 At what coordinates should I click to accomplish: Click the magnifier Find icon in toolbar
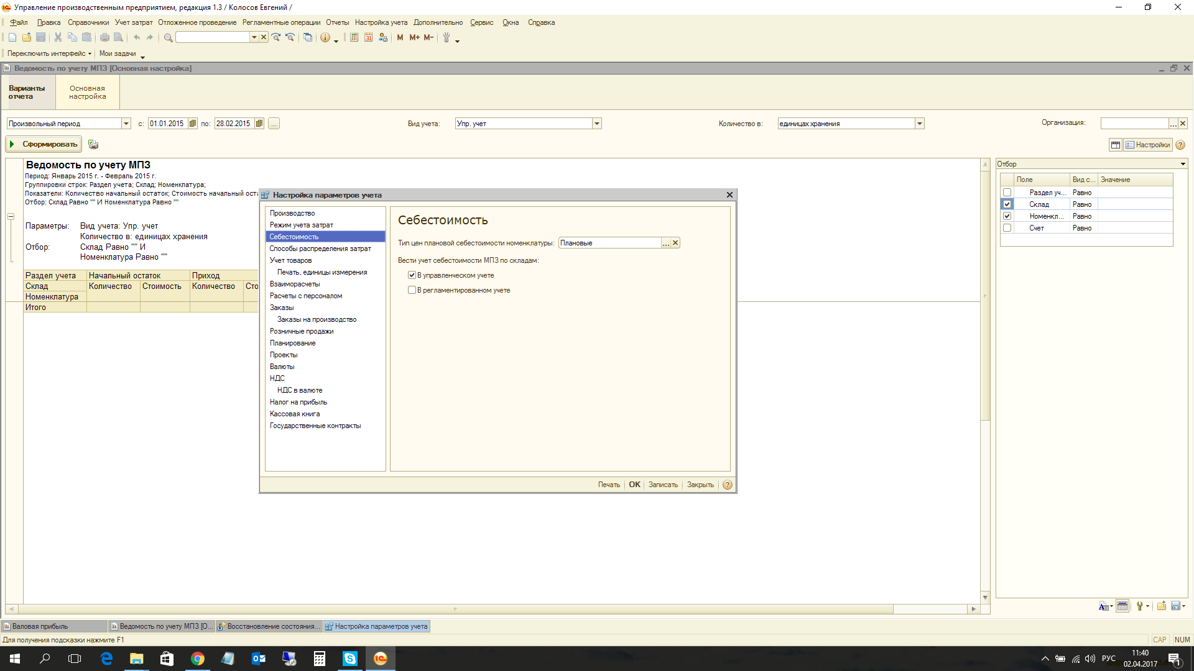click(x=168, y=38)
